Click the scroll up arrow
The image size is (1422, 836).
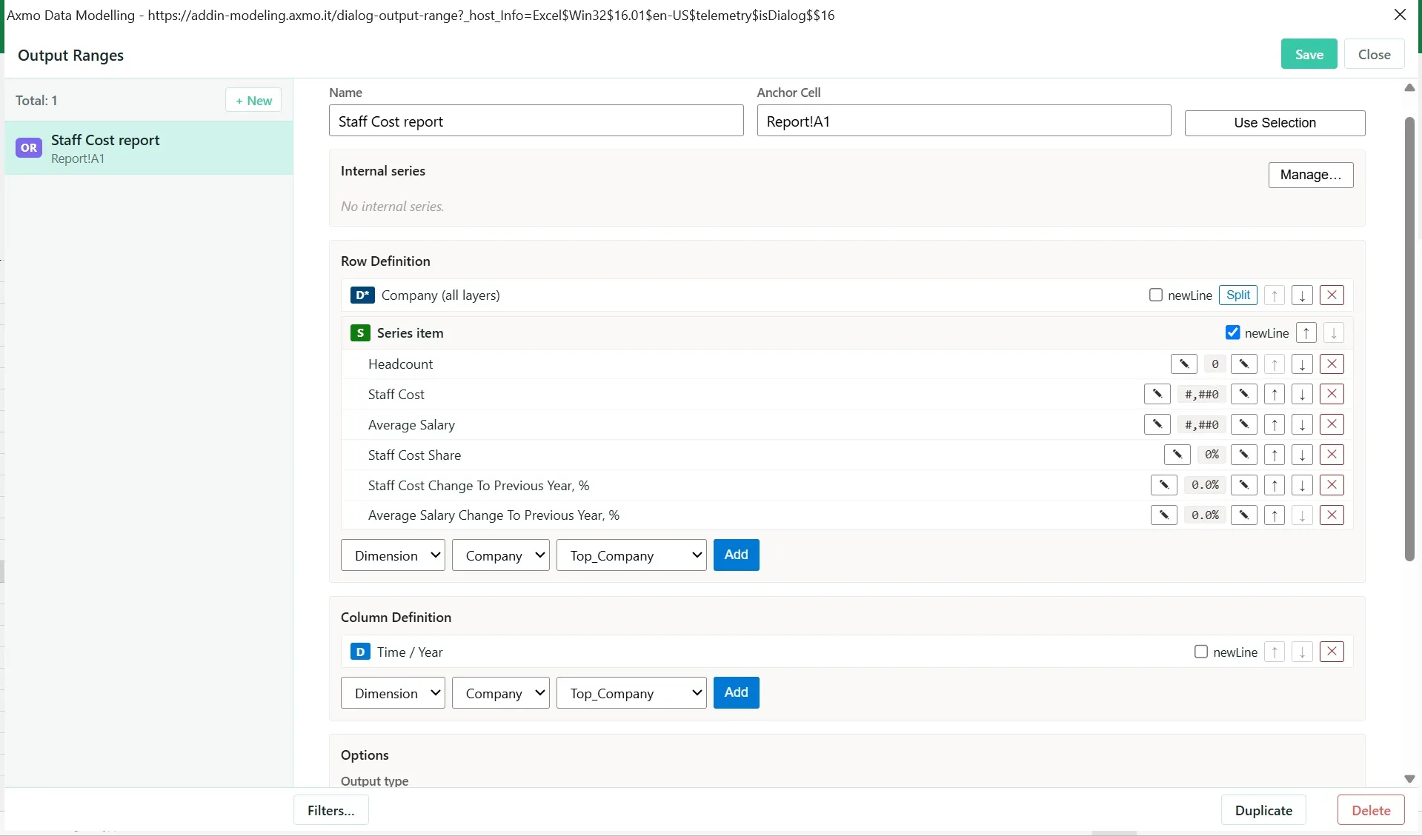1409,88
